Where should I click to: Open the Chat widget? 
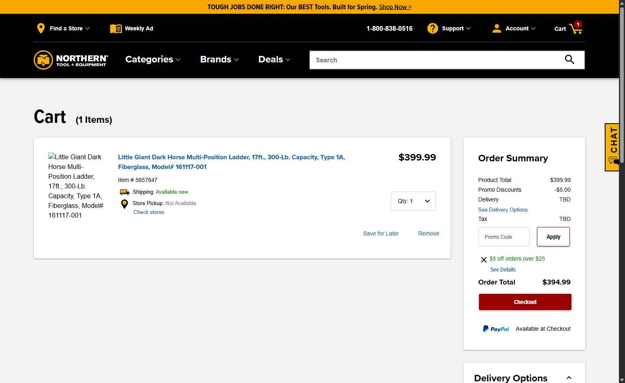click(612, 147)
